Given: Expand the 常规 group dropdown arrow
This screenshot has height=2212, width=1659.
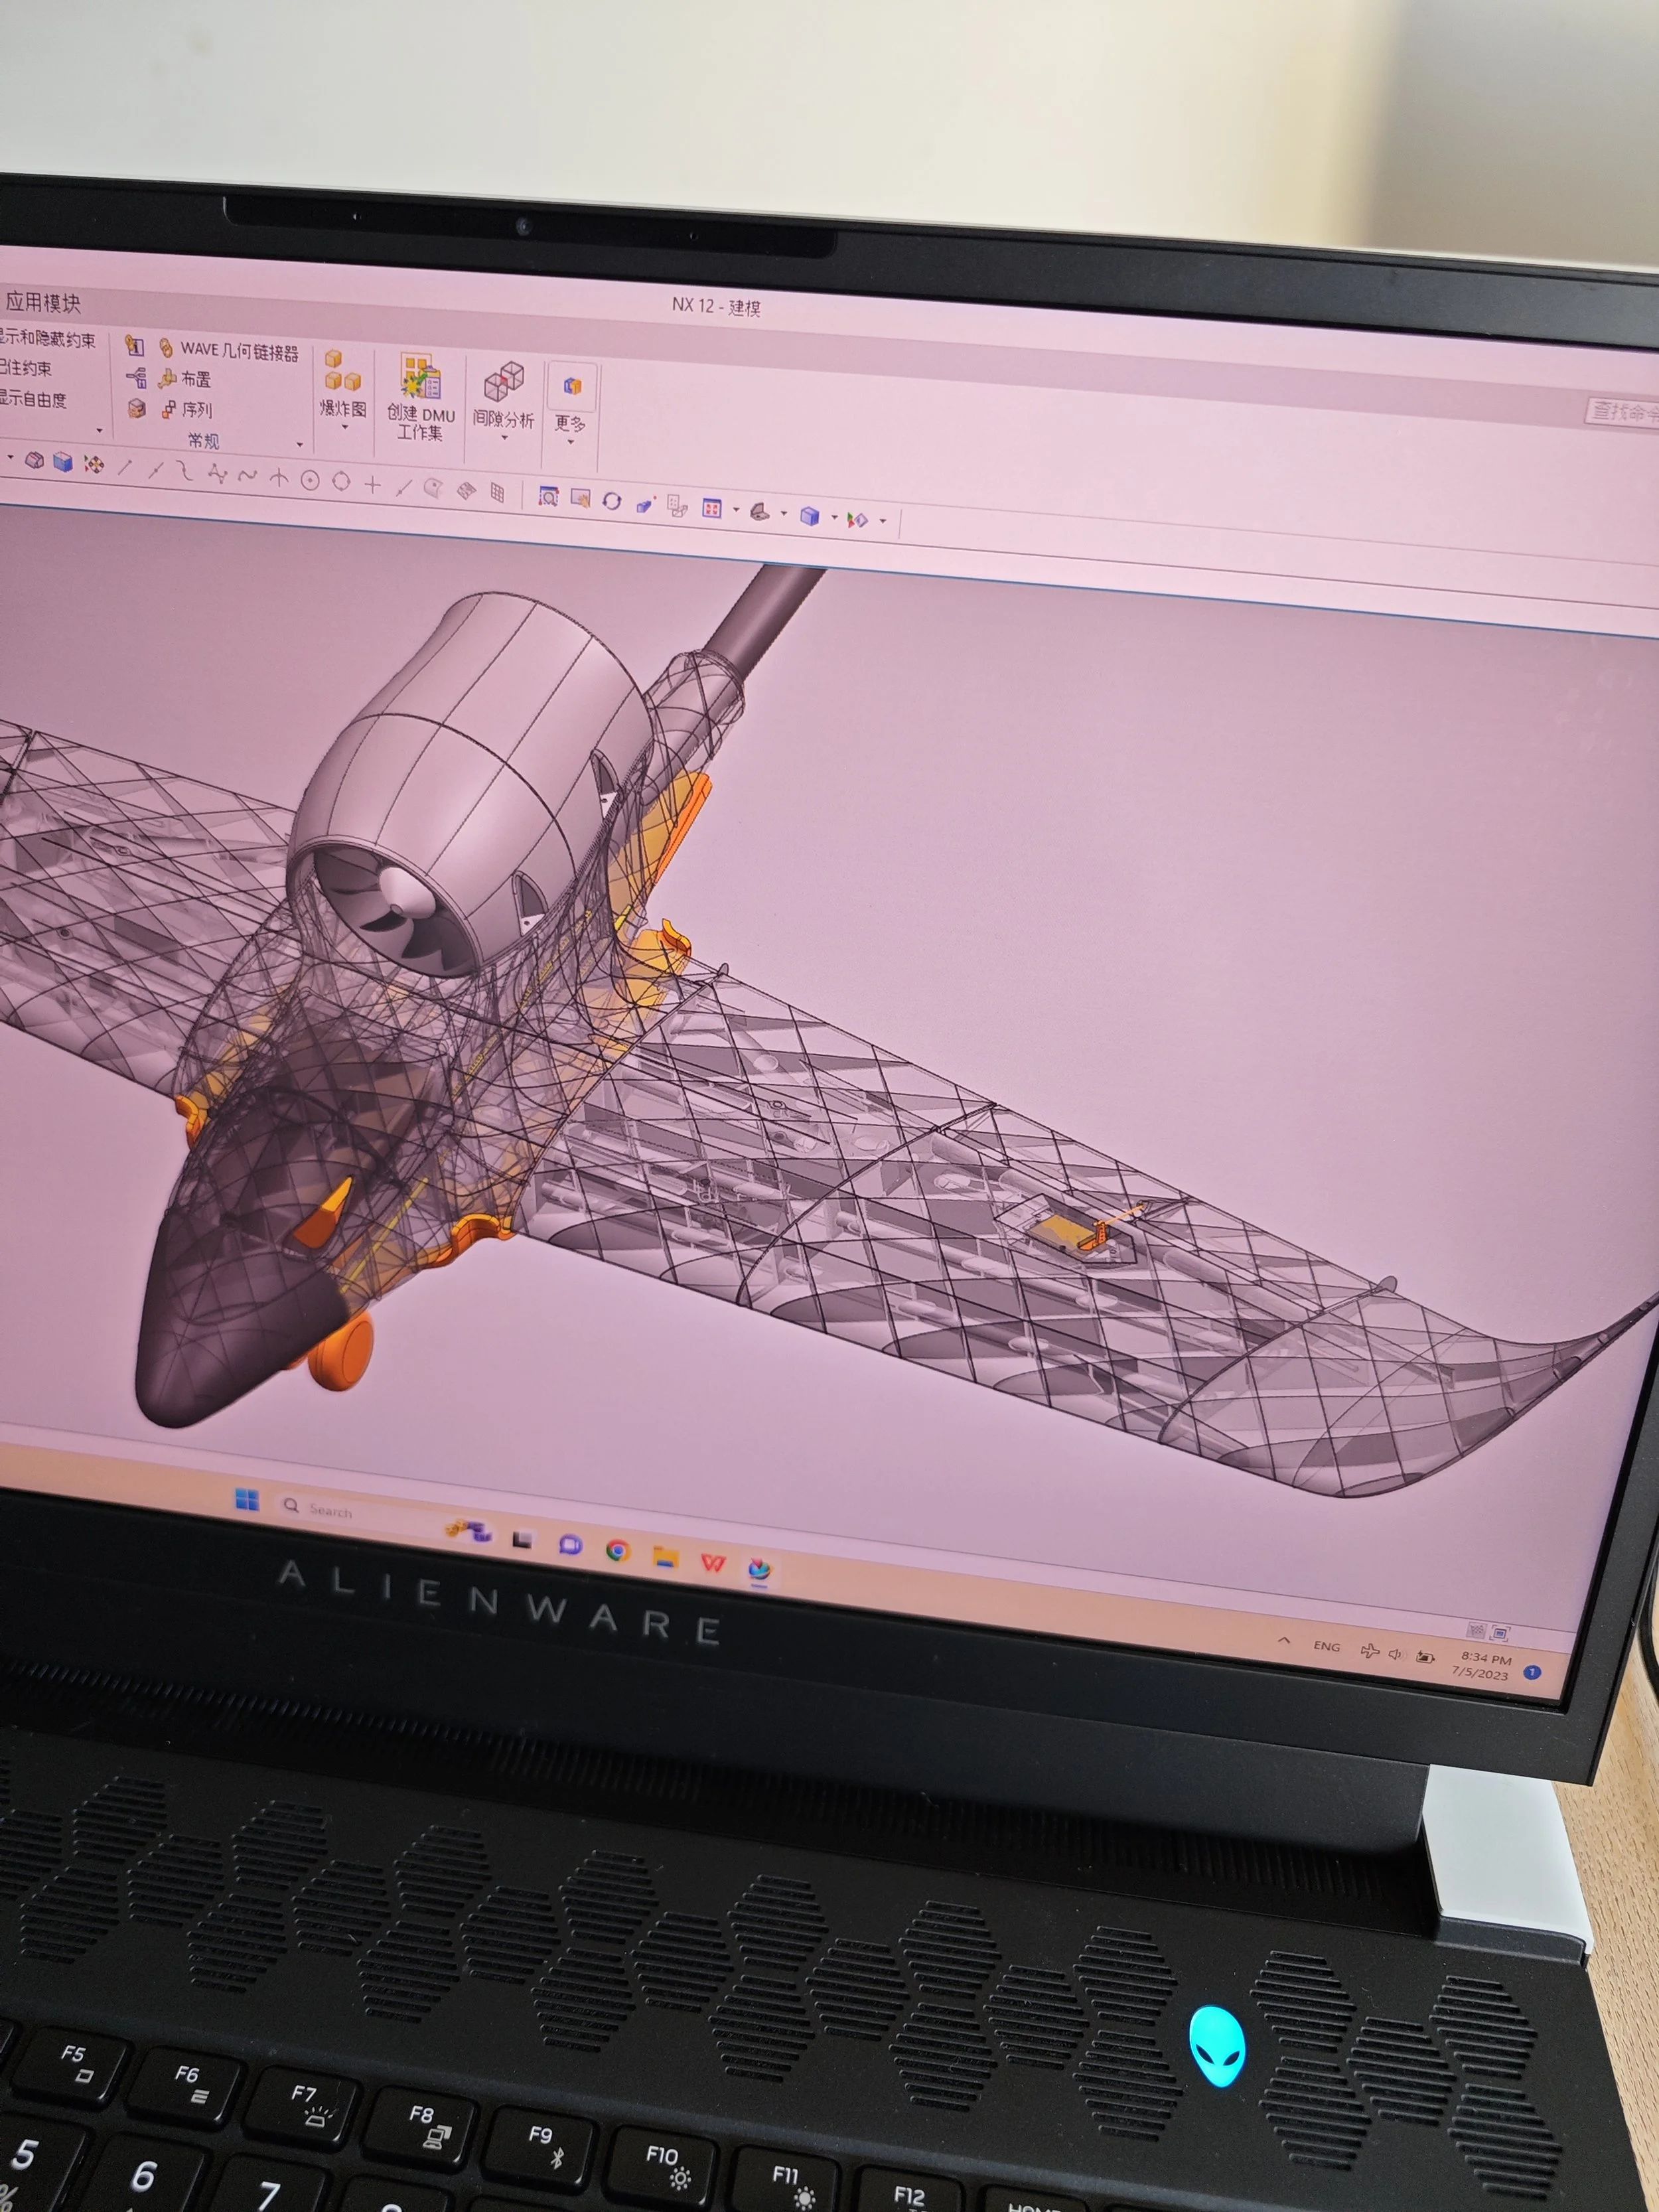Looking at the screenshot, I should point(299,444).
